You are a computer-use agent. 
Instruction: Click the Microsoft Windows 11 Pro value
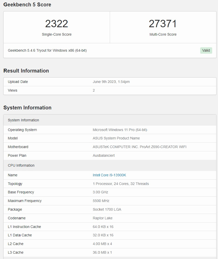(x=120, y=130)
